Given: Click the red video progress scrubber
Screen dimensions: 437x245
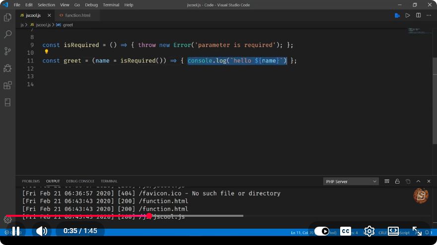Looking at the screenshot, I should point(149,216).
